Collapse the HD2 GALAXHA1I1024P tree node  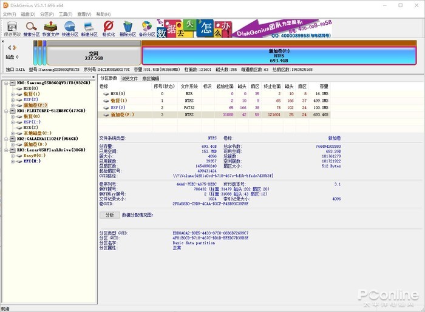tap(6, 139)
